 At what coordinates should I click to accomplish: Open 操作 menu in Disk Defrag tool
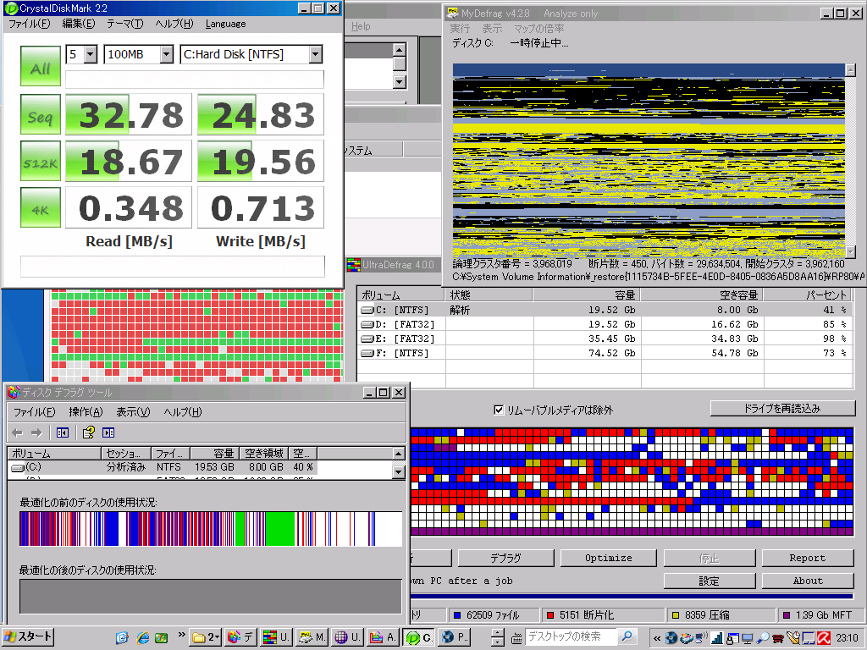(x=86, y=412)
